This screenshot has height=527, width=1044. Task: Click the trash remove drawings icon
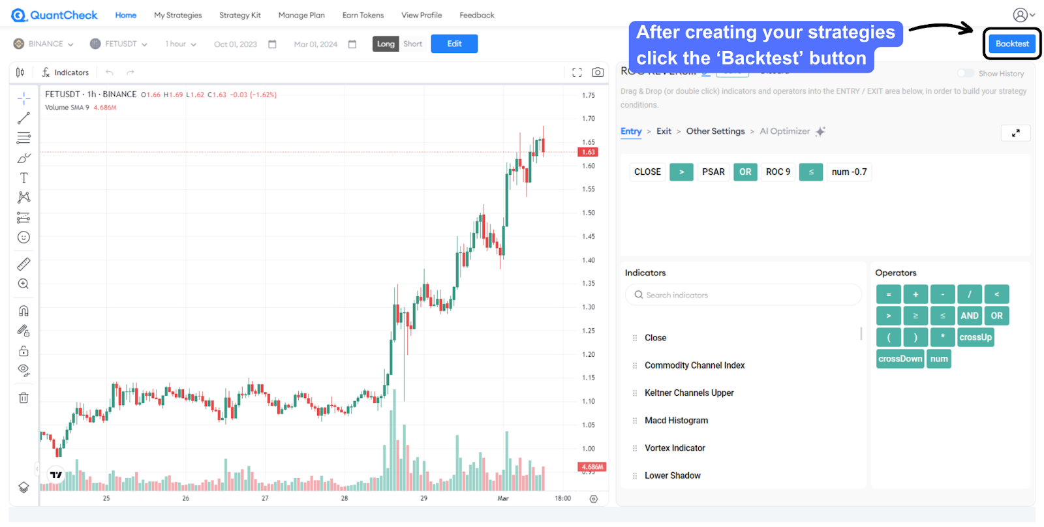[x=23, y=398]
